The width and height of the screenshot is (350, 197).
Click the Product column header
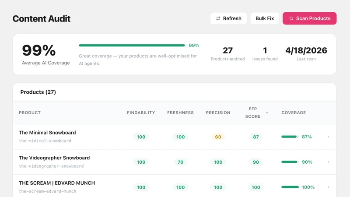click(x=30, y=113)
